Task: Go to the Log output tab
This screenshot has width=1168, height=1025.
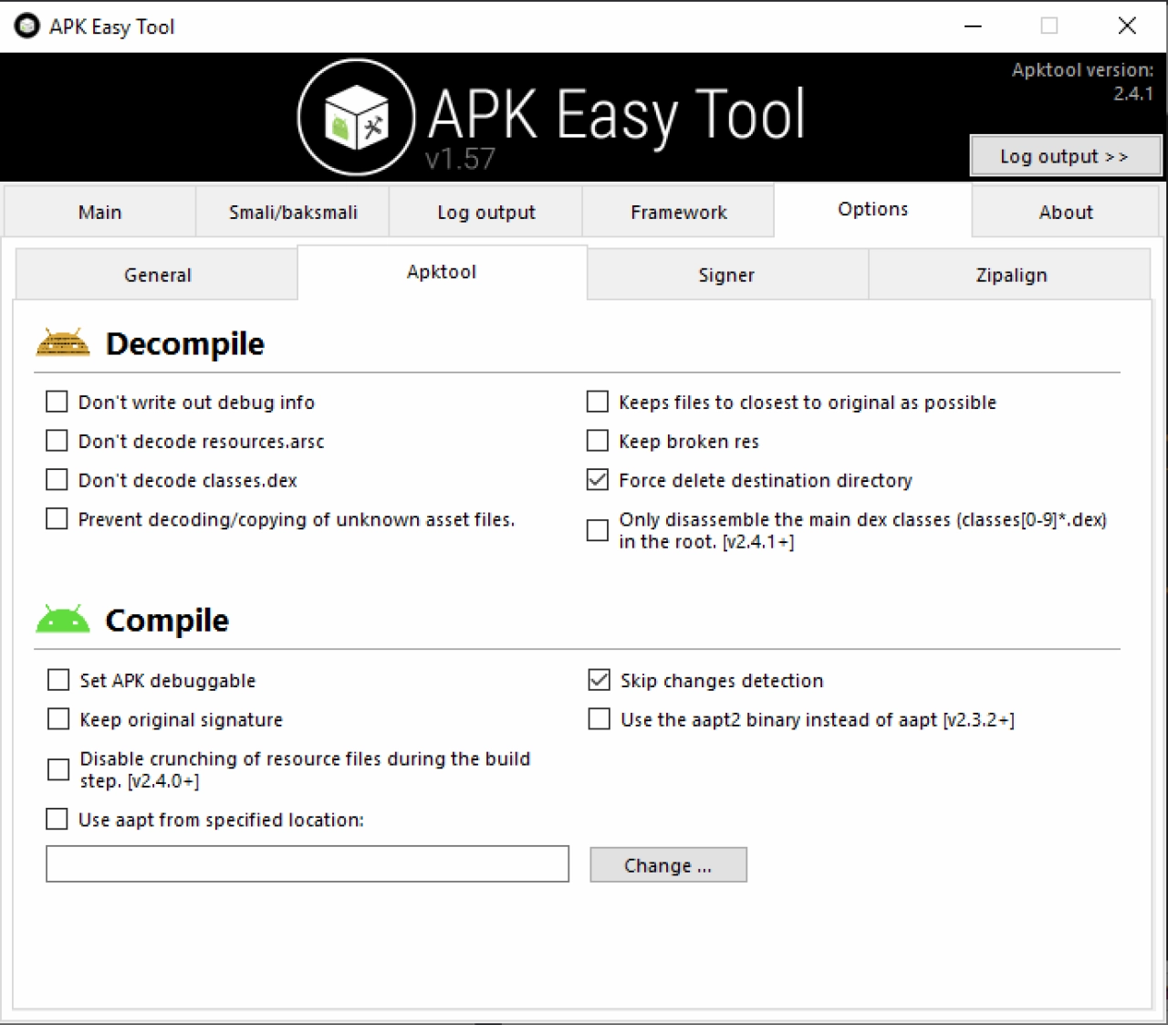Action: click(x=486, y=213)
